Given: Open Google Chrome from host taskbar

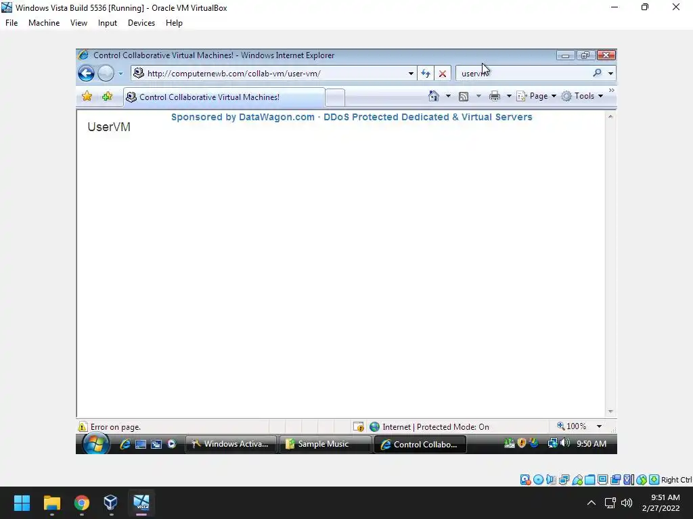Looking at the screenshot, I should [81, 503].
